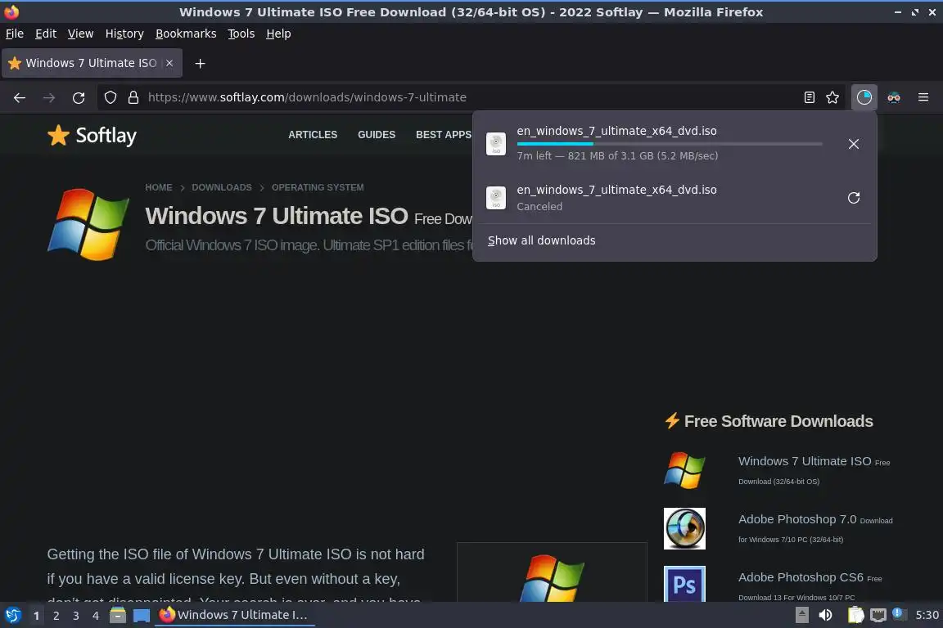Click the OPERATING SYSTEM breadcrumb link

[318, 187]
